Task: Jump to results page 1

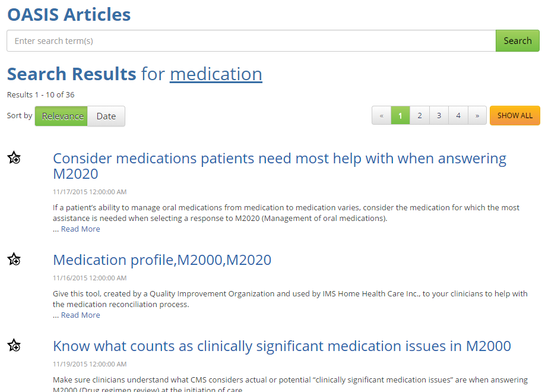Action: tap(400, 116)
